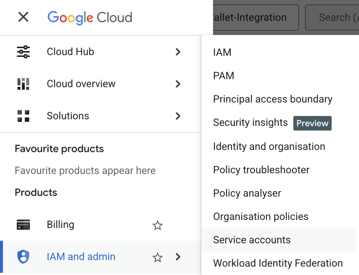Image resolution: width=359 pixels, height=275 pixels.
Task: Open Policy analyser
Action: tap(247, 193)
